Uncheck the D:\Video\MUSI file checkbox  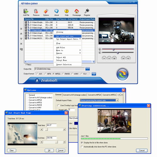[x=26, y=38]
